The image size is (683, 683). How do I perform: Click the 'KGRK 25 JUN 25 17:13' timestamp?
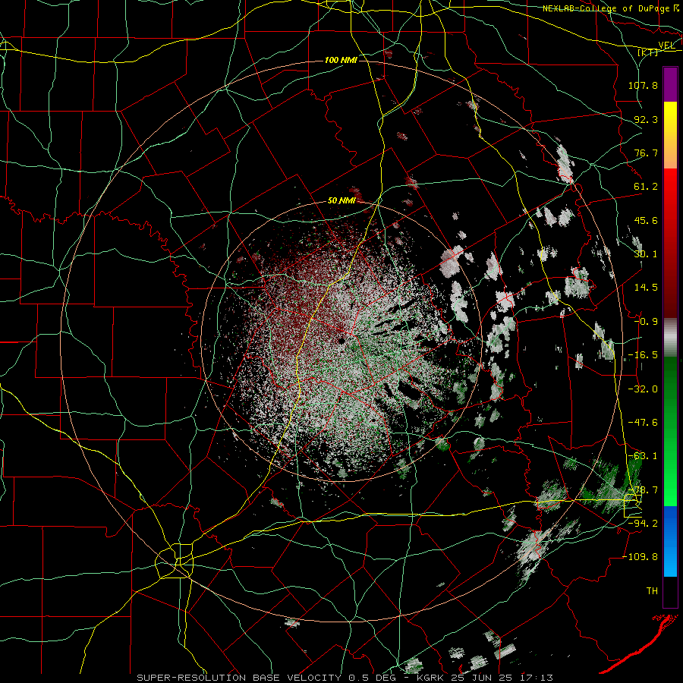click(485, 678)
